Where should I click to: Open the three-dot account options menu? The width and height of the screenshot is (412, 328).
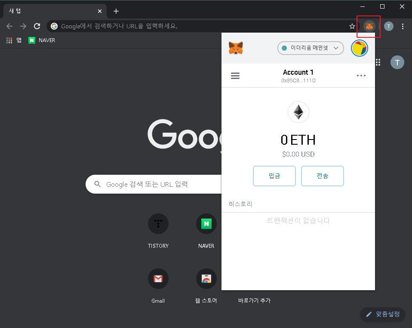coord(361,76)
